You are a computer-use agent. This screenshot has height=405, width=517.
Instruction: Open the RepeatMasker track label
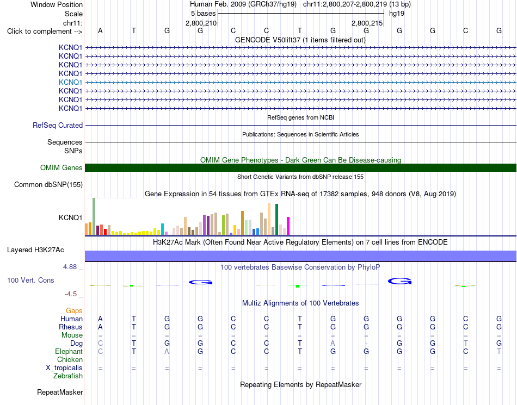[60, 392]
